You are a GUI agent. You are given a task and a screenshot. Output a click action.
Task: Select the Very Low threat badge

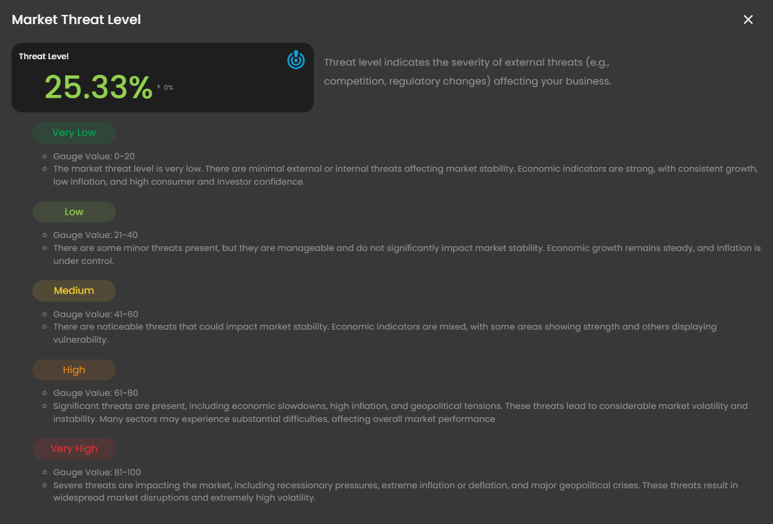click(x=74, y=133)
